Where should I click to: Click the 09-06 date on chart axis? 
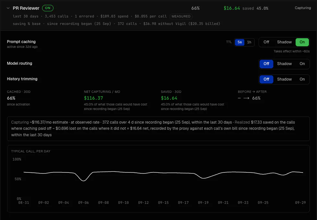coord(83,203)
